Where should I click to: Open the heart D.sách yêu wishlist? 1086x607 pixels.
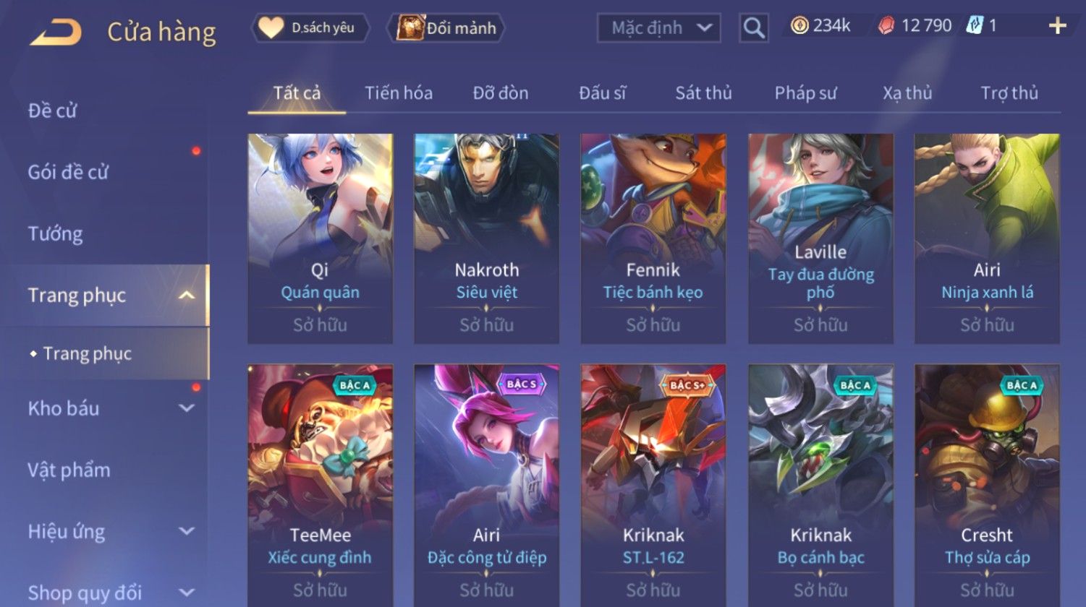[x=271, y=28]
